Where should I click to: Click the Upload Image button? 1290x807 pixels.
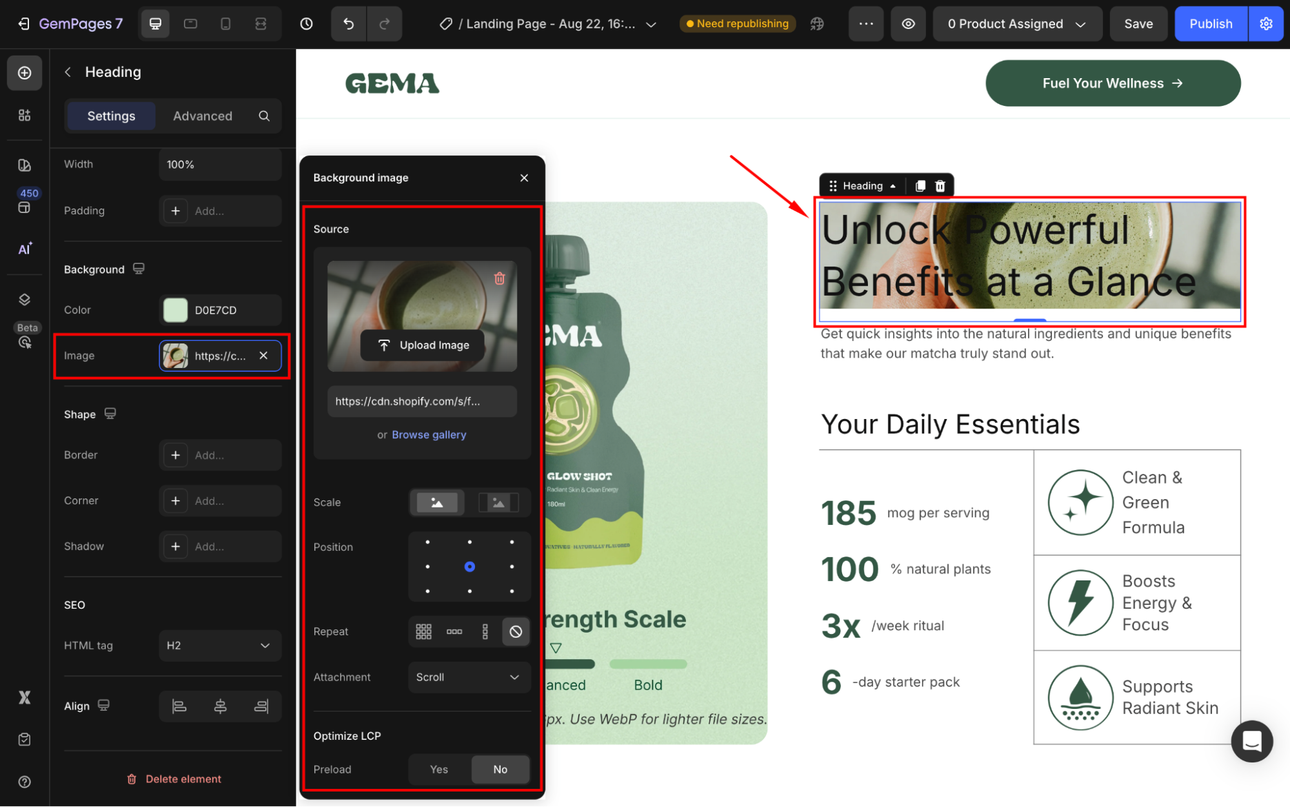click(x=424, y=345)
